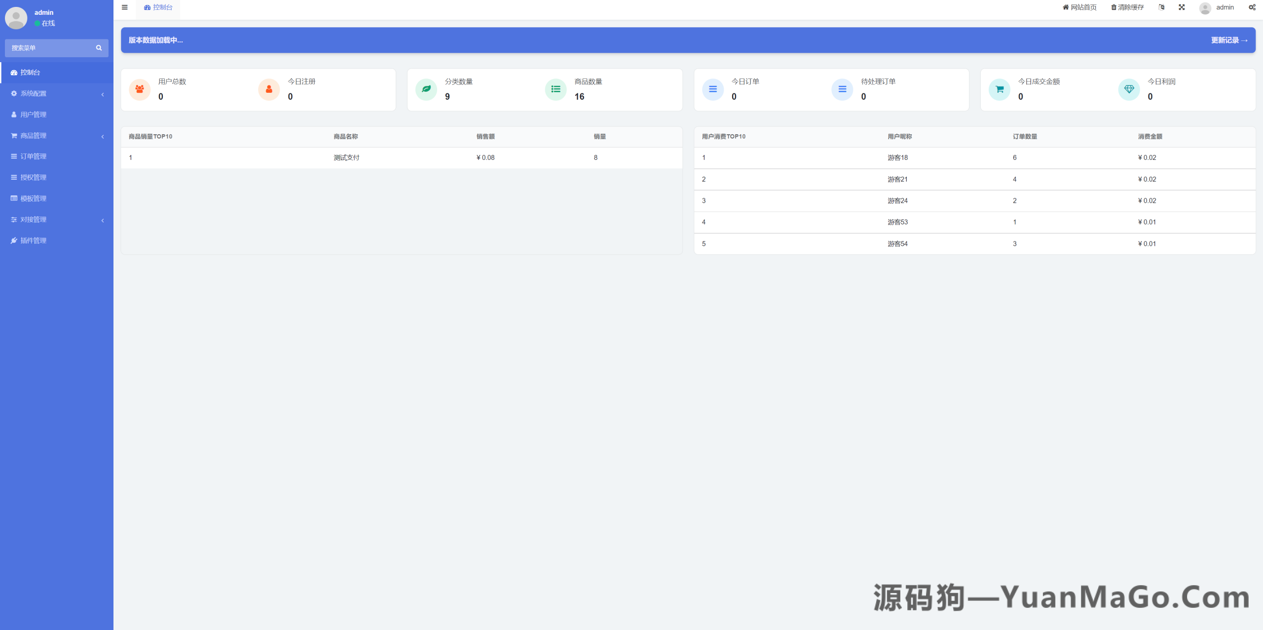Viewport: 1263px width, 630px height.
Task: Click the 授权管理 sidebar icon
Action: [13, 177]
